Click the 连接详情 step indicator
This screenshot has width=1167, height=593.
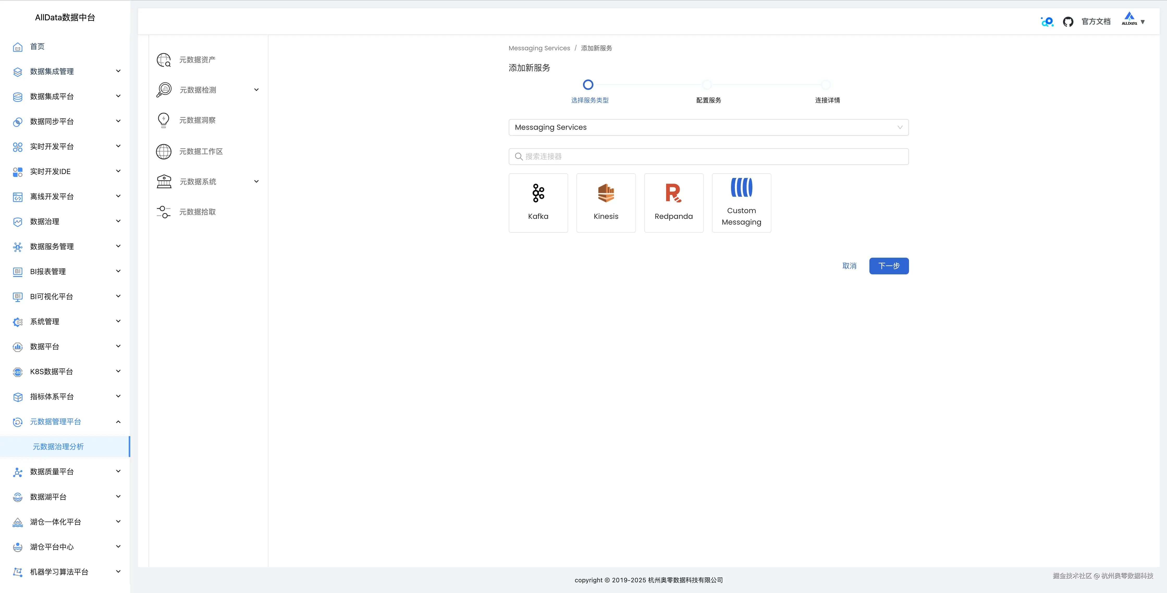click(826, 85)
